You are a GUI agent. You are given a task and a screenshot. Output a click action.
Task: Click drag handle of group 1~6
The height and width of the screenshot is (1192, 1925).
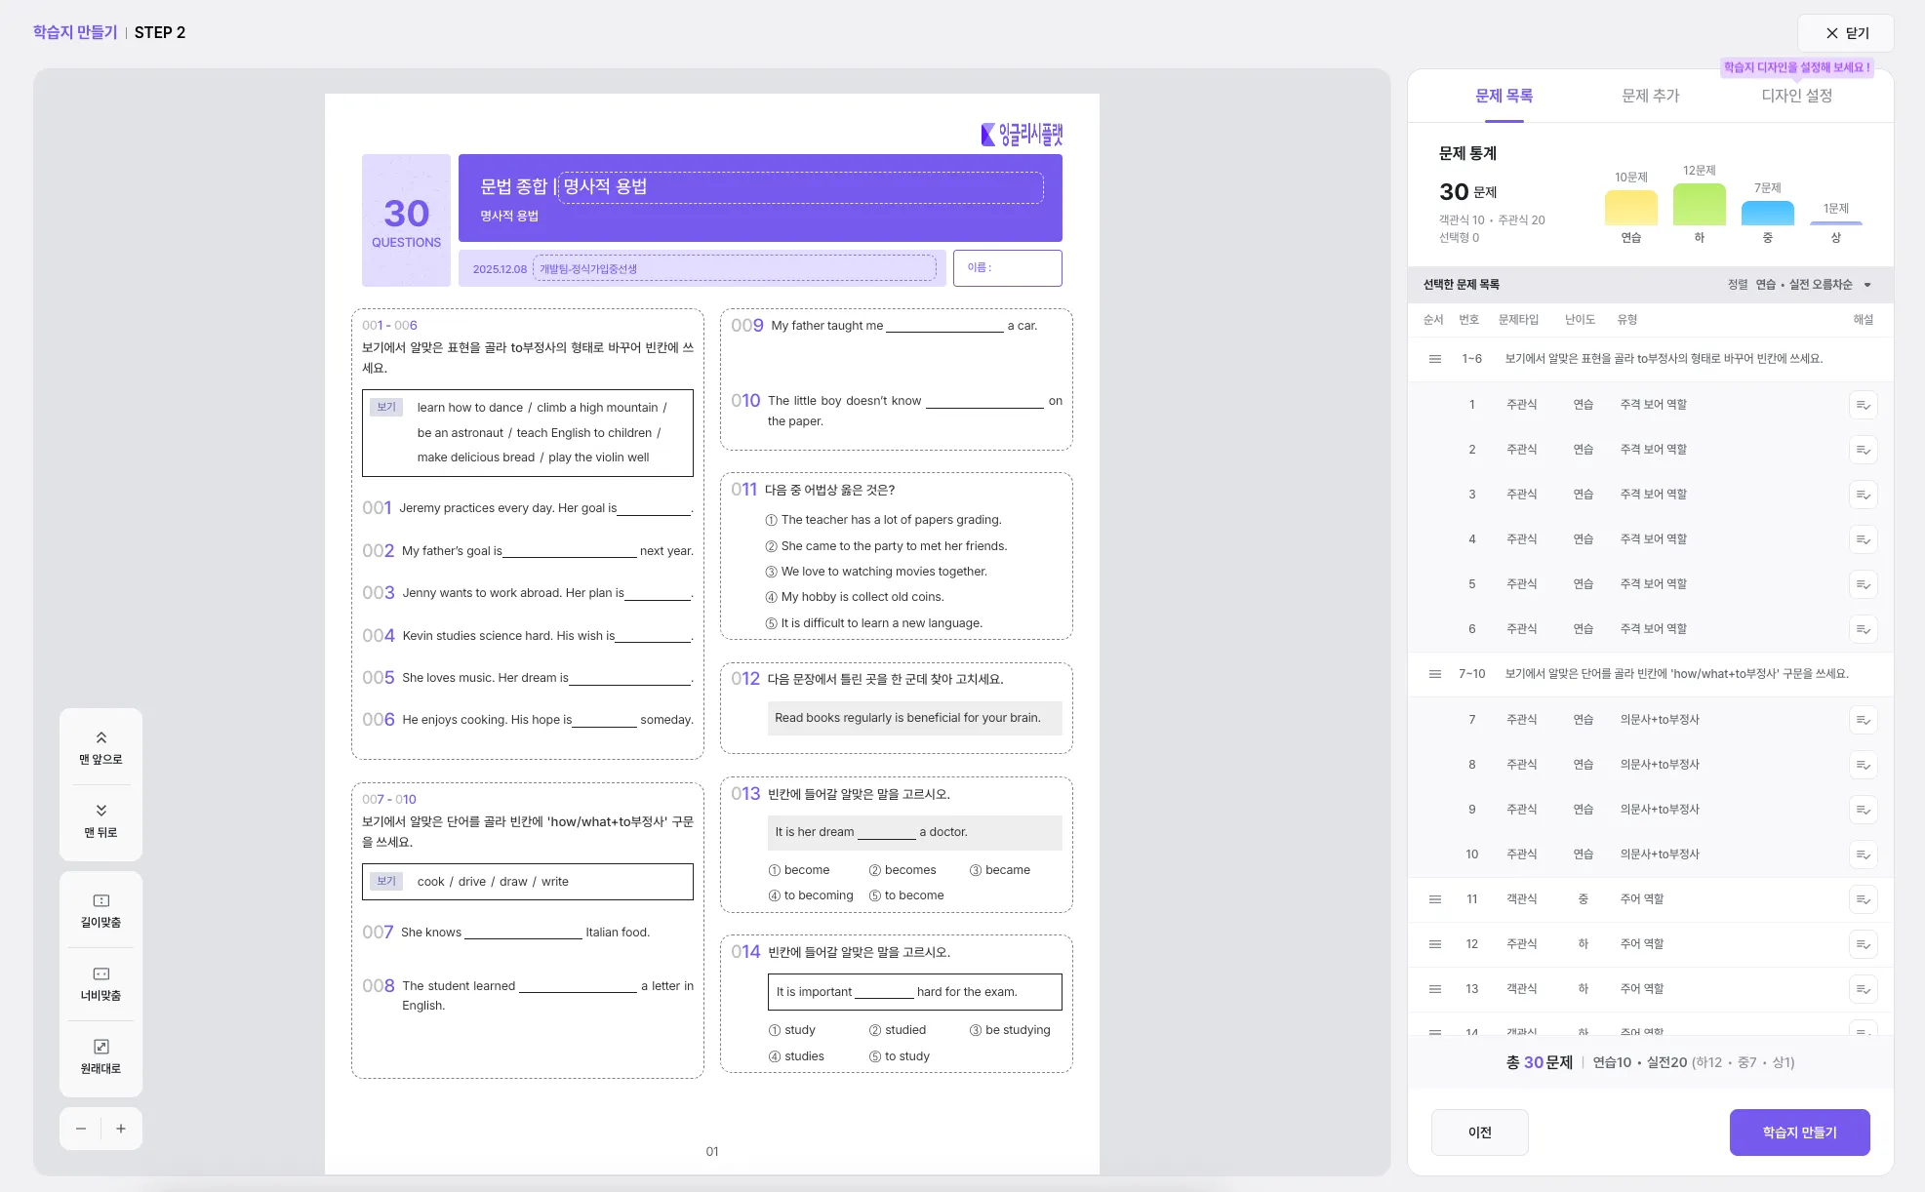coord(1434,359)
